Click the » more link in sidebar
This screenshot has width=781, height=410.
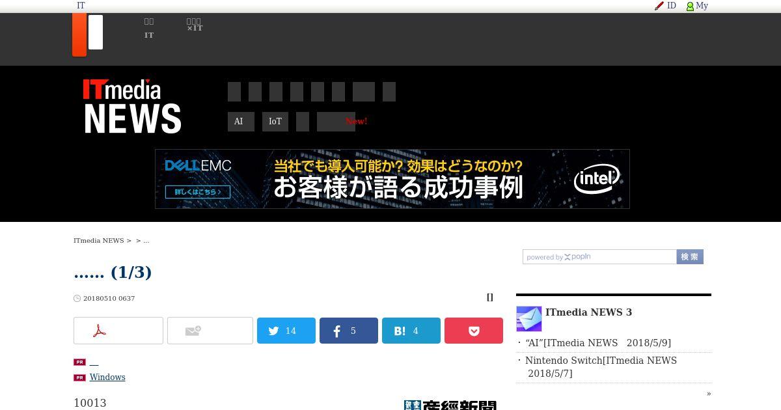tap(709, 394)
